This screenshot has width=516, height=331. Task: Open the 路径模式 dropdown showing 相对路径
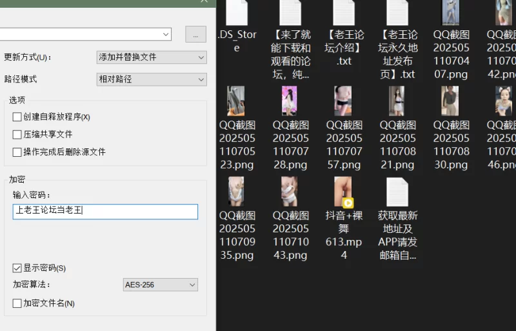[x=152, y=79]
